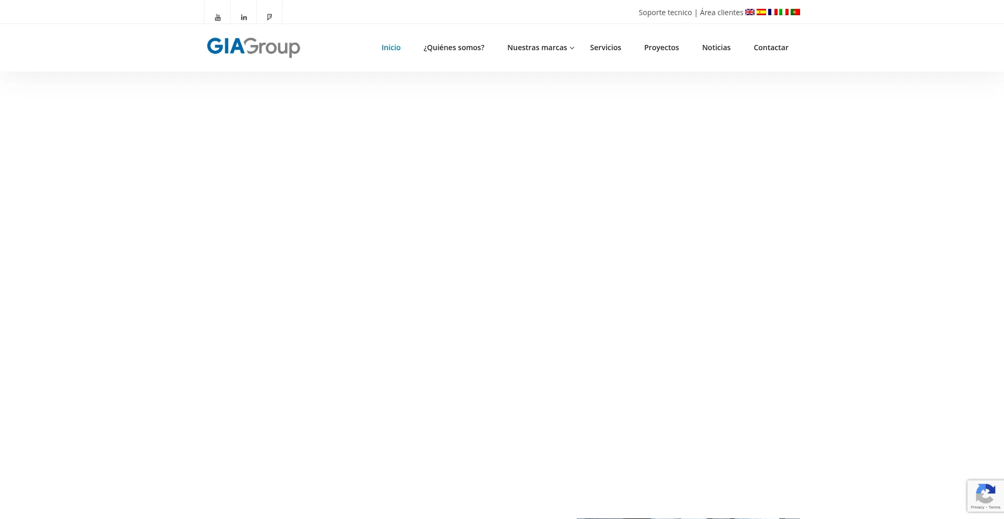Open reCAPTCHA Privacy link
The width and height of the screenshot is (1004, 519).
tap(977, 508)
